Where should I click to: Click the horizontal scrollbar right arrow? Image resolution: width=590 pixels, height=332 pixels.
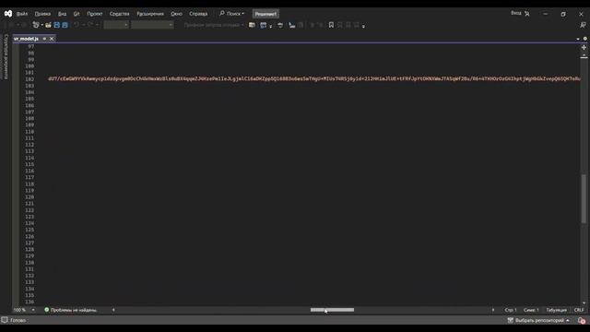pyautogui.click(x=493, y=310)
